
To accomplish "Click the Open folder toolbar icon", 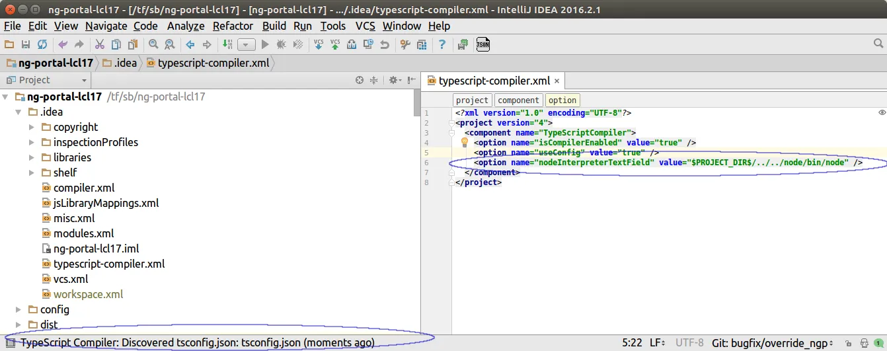I will click(x=9, y=44).
